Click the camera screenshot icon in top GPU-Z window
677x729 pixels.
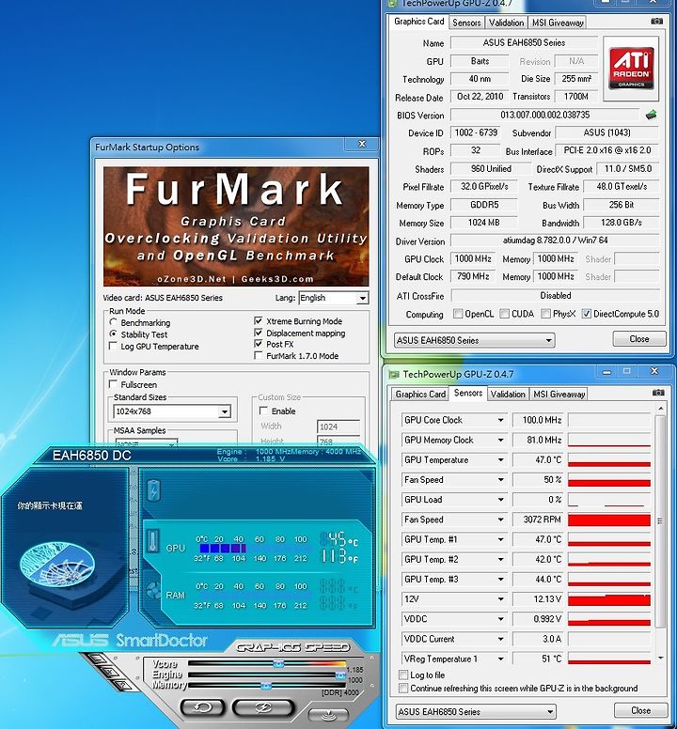[x=656, y=22]
